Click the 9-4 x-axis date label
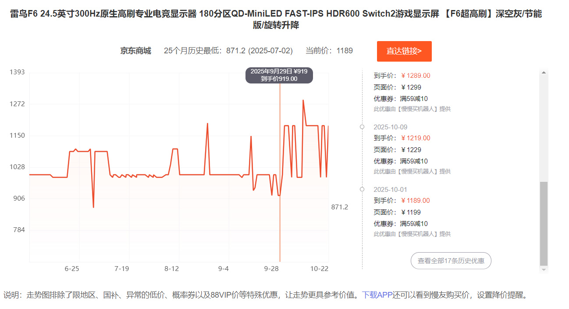The image size is (569, 309). 224,268
